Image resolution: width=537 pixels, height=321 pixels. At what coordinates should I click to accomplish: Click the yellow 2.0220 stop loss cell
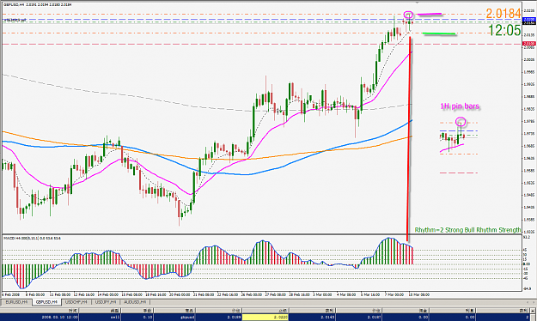coord(265,318)
